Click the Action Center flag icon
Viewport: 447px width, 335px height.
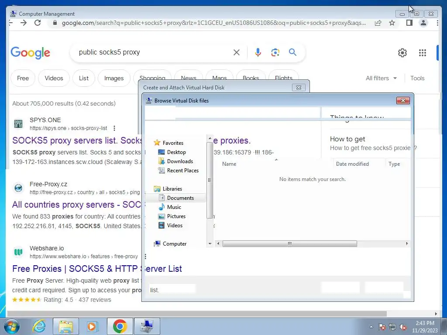pos(382,327)
